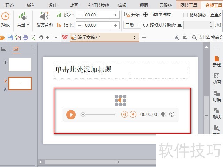
Task: Click the rewind button in audio player
Action: [124, 114]
